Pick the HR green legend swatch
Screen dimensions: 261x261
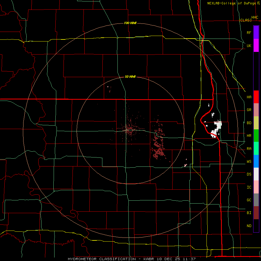(x=256, y=136)
